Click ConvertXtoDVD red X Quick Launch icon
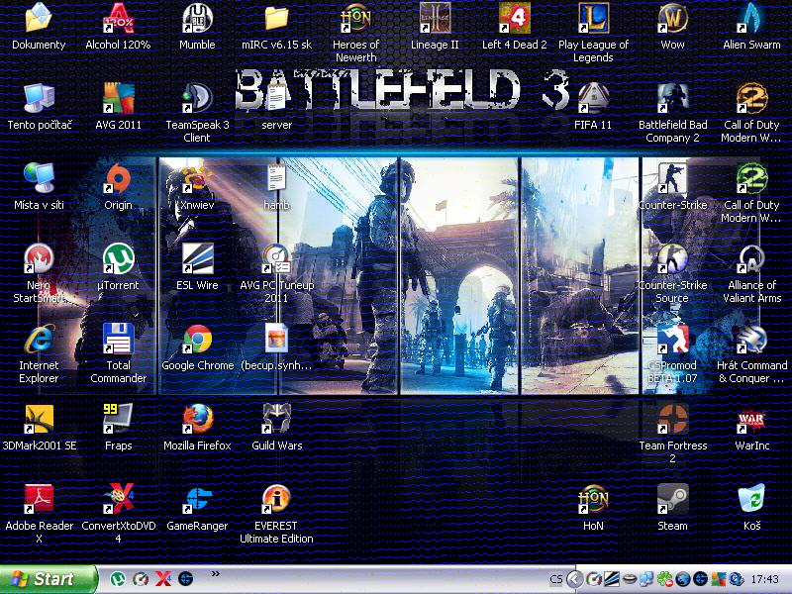792x594 pixels. pos(162,579)
